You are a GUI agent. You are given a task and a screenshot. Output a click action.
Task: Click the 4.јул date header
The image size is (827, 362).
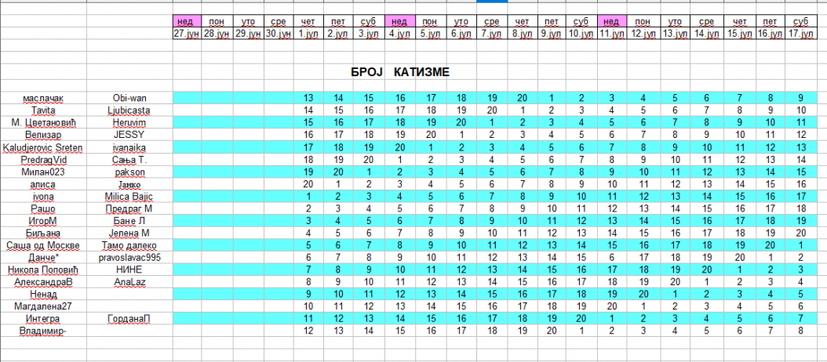click(400, 33)
